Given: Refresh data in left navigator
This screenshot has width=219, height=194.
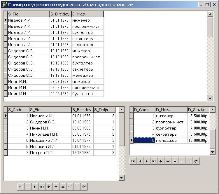Looking at the screenshot, I should click(x=84, y=187).
